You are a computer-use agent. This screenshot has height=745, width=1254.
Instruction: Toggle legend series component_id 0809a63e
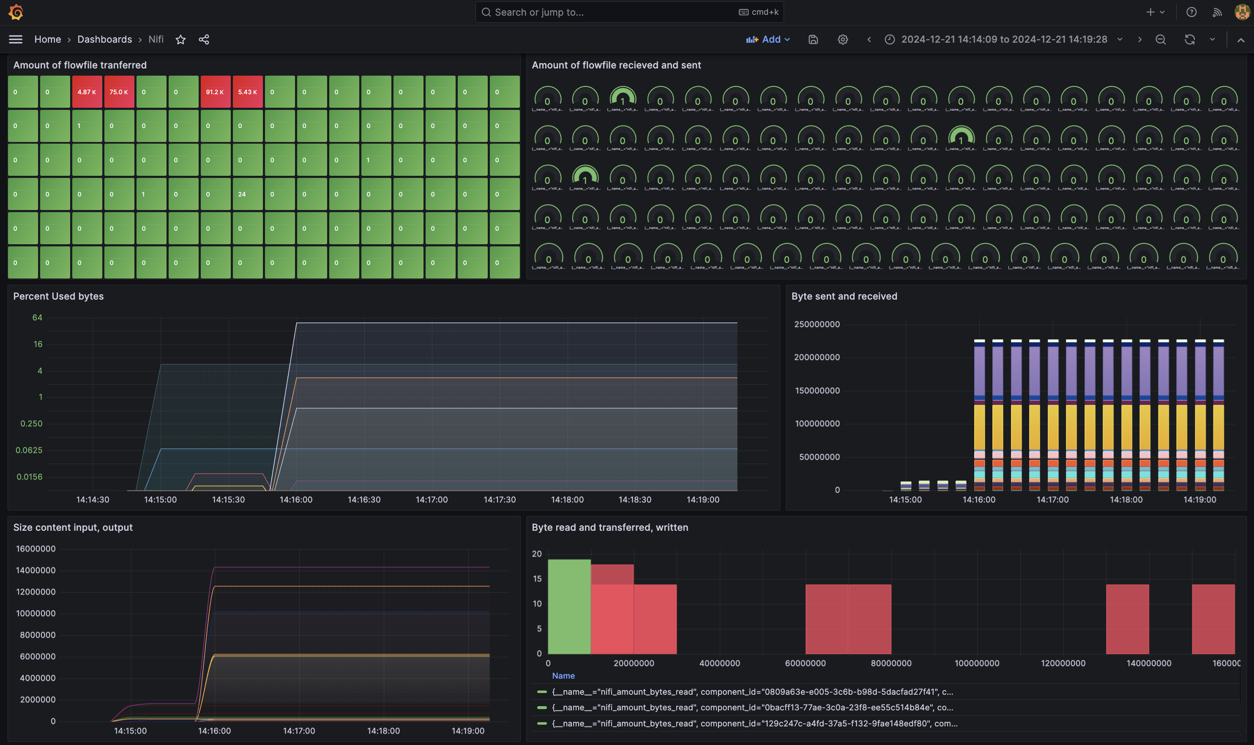(752, 692)
